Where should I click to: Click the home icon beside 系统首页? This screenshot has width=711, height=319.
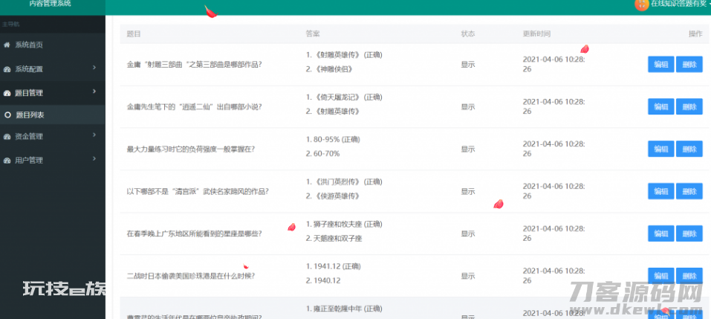[x=7, y=45]
